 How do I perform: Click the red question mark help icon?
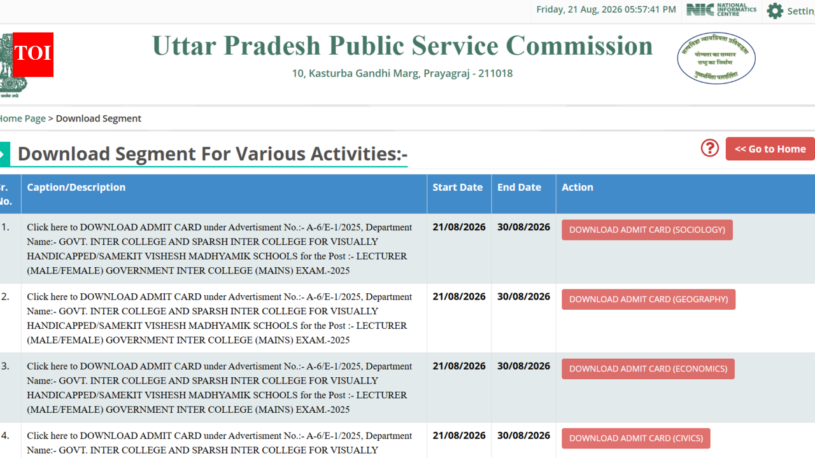(x=710, y=148)
